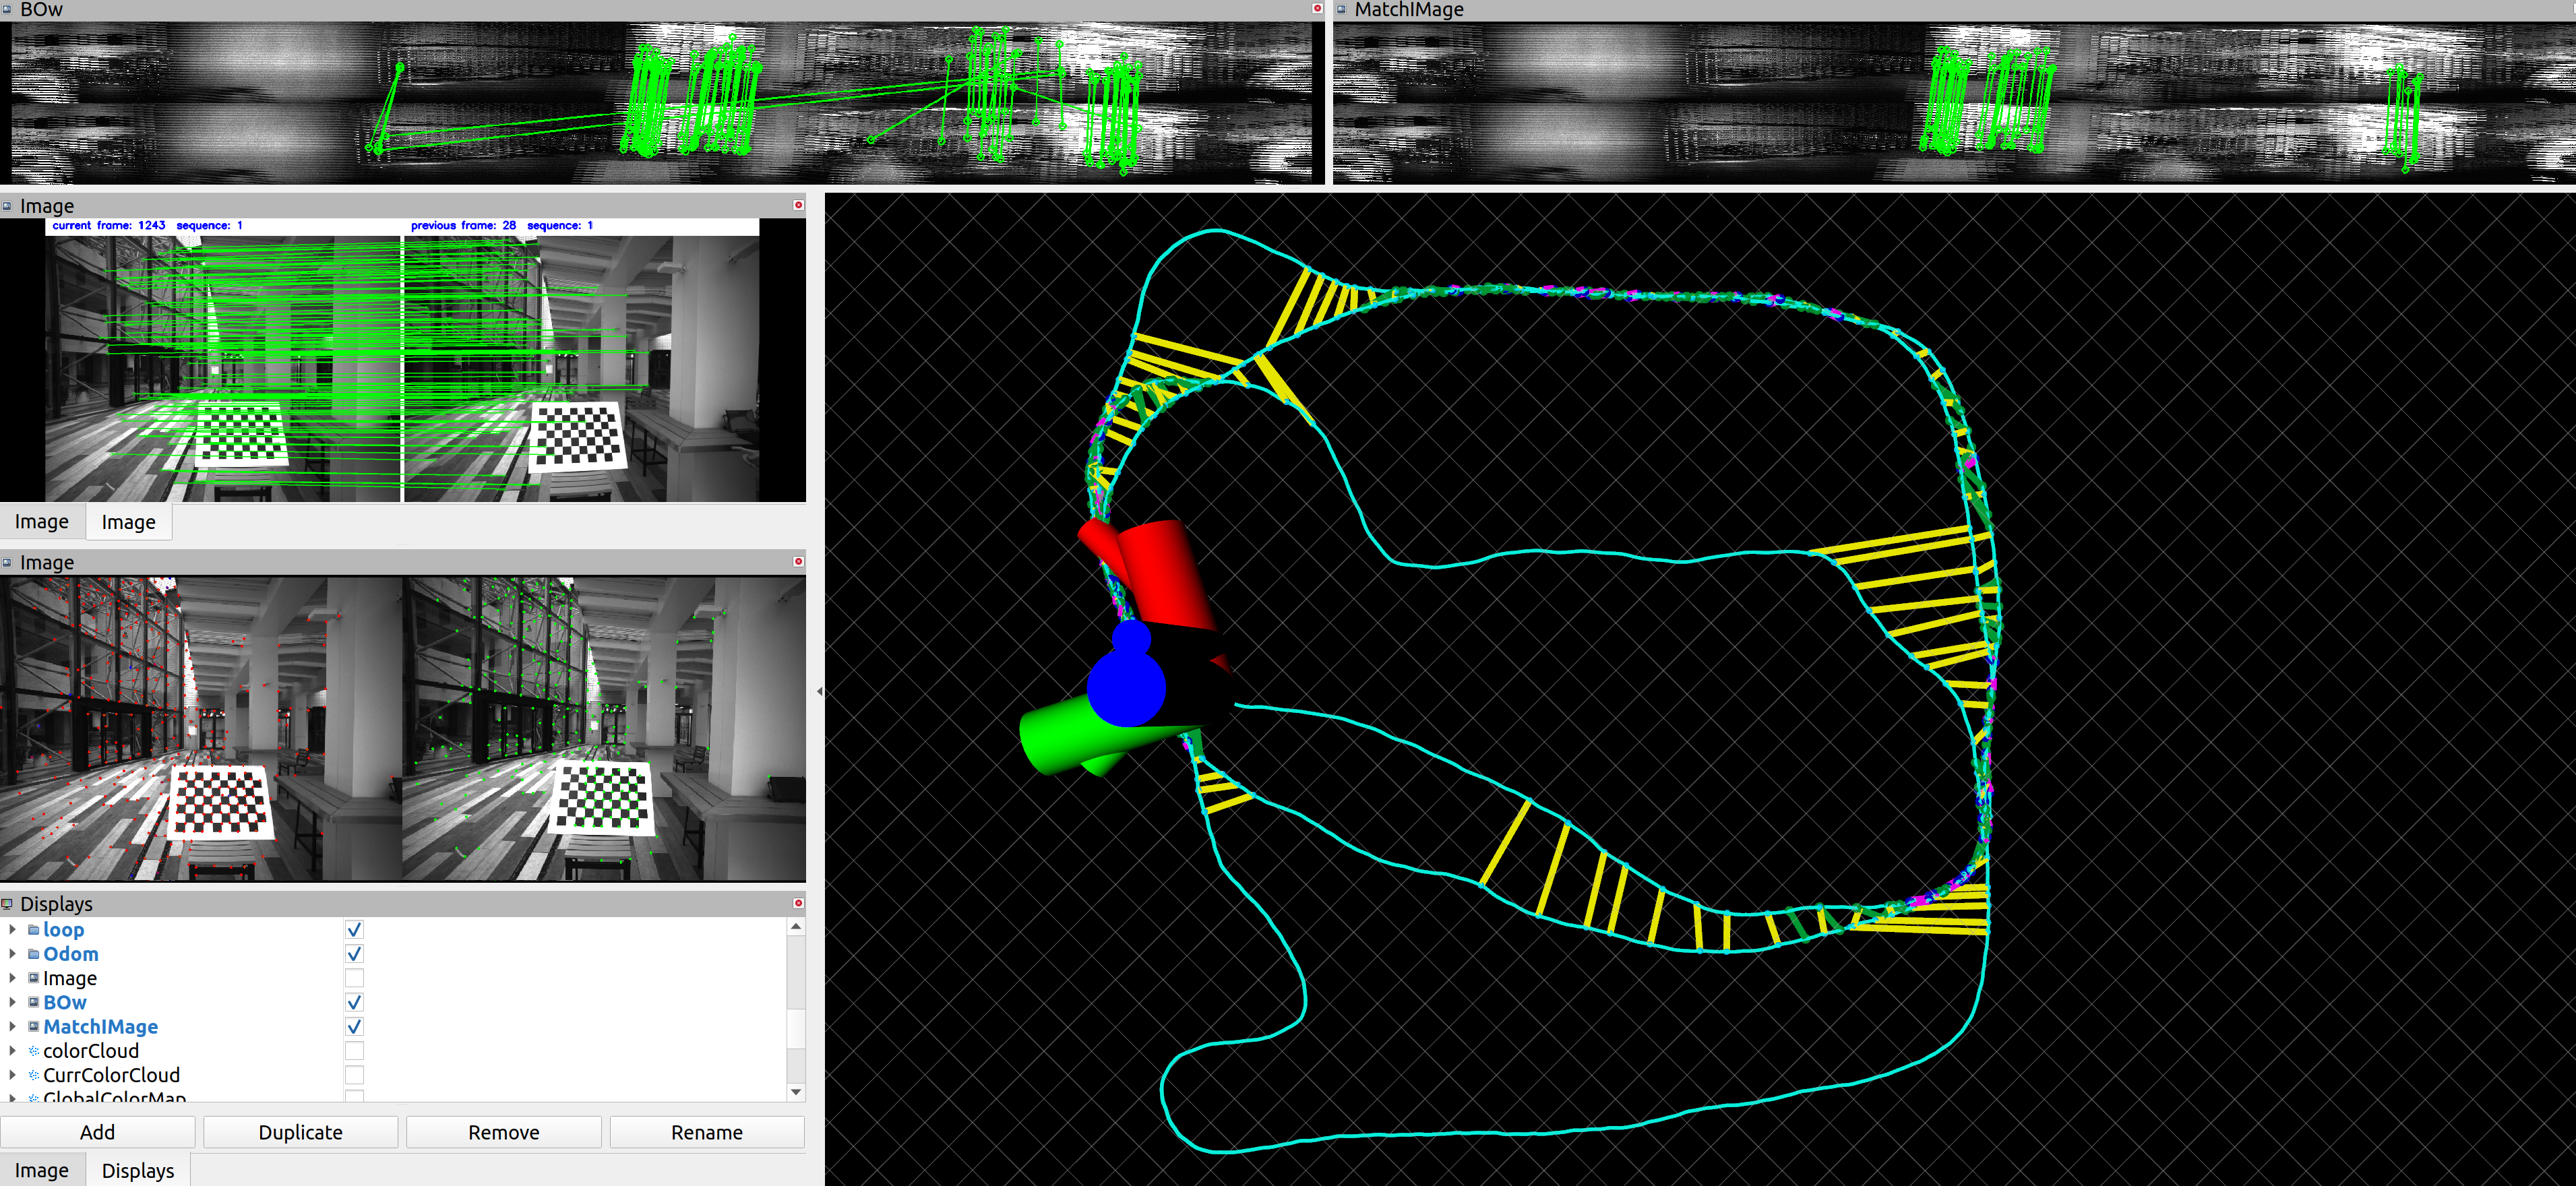Click the MatchIMage display icon
Viewport: 2576px width, 1186px height.
33,1026
